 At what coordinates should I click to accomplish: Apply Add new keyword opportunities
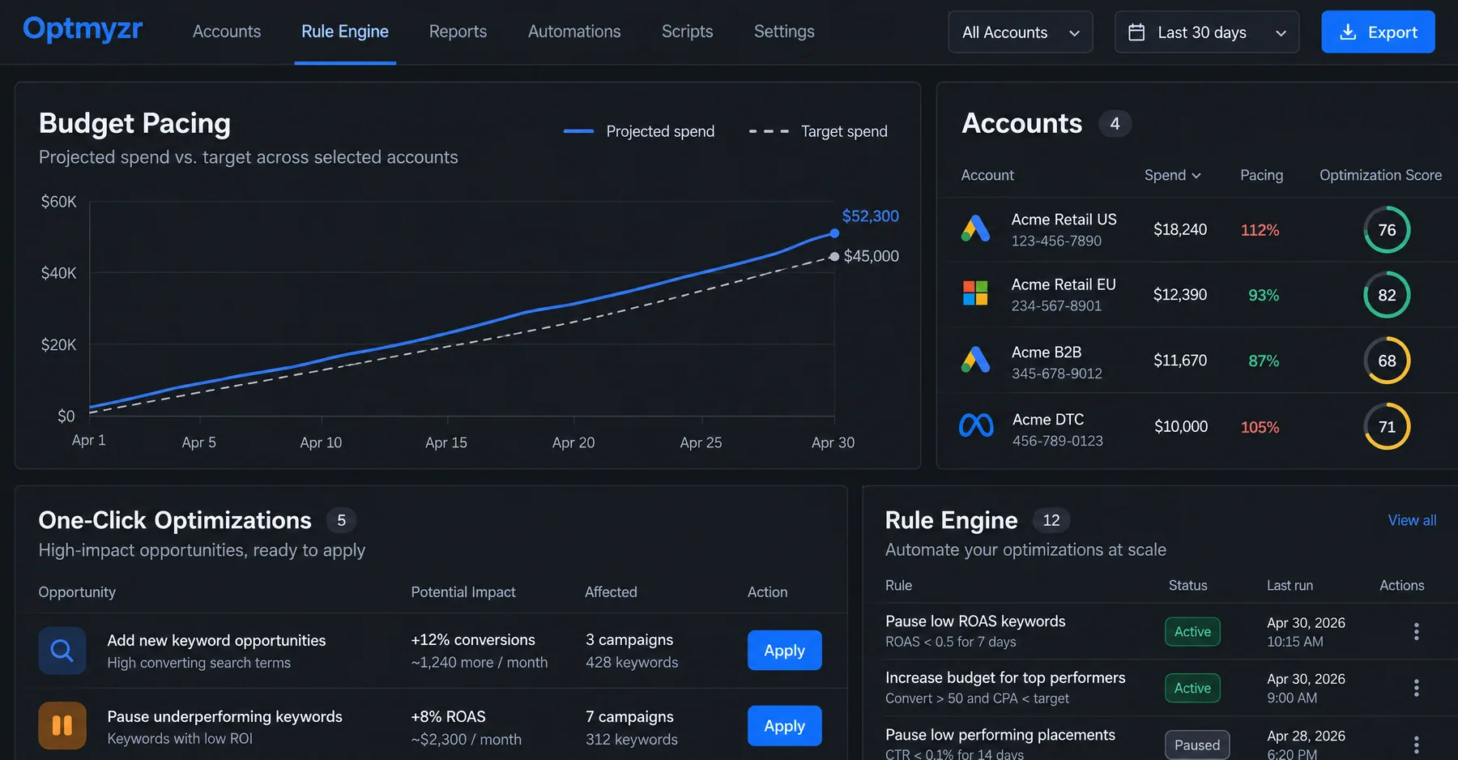(784, 651)
